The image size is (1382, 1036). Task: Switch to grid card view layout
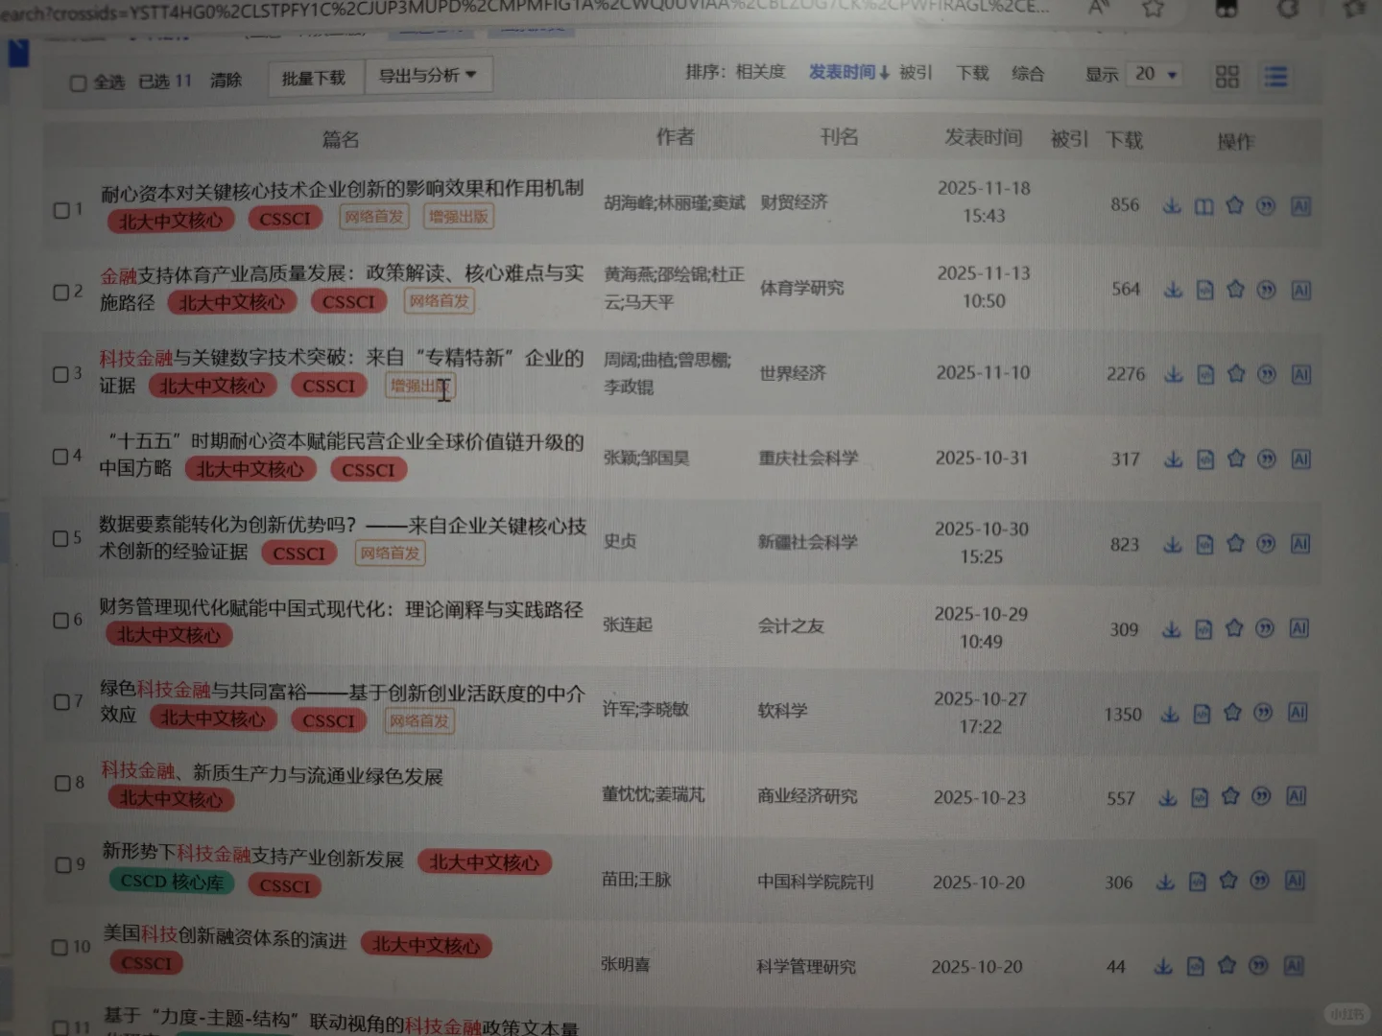[x=1227, y=76]
